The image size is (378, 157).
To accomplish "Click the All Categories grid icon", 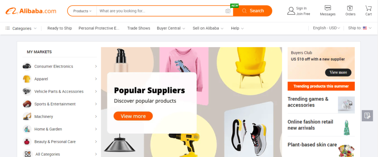I will point(27,154).
